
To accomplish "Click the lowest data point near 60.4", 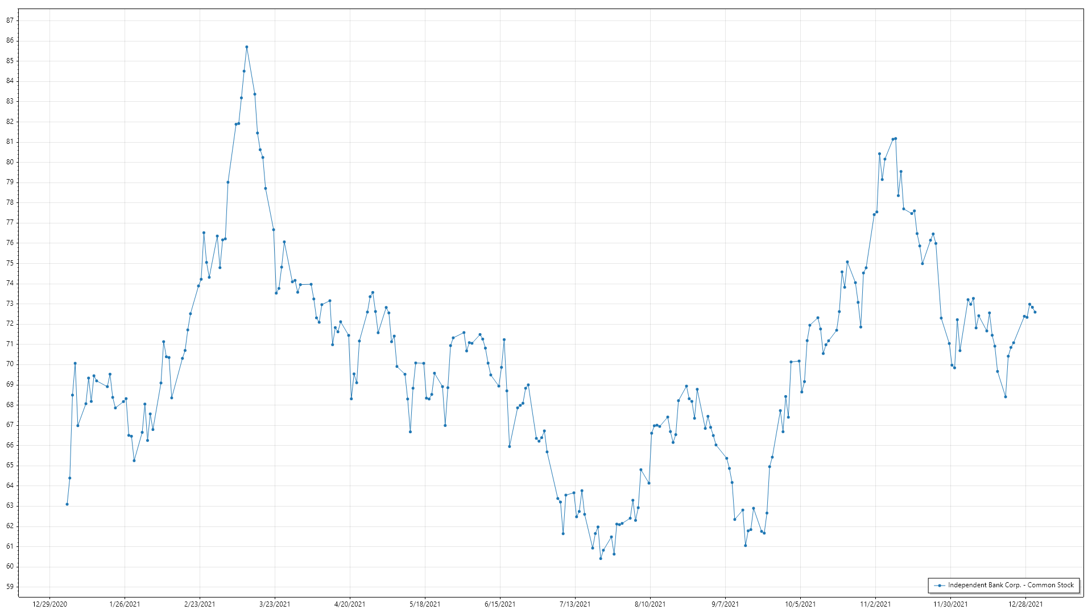I will click(600, 558).
